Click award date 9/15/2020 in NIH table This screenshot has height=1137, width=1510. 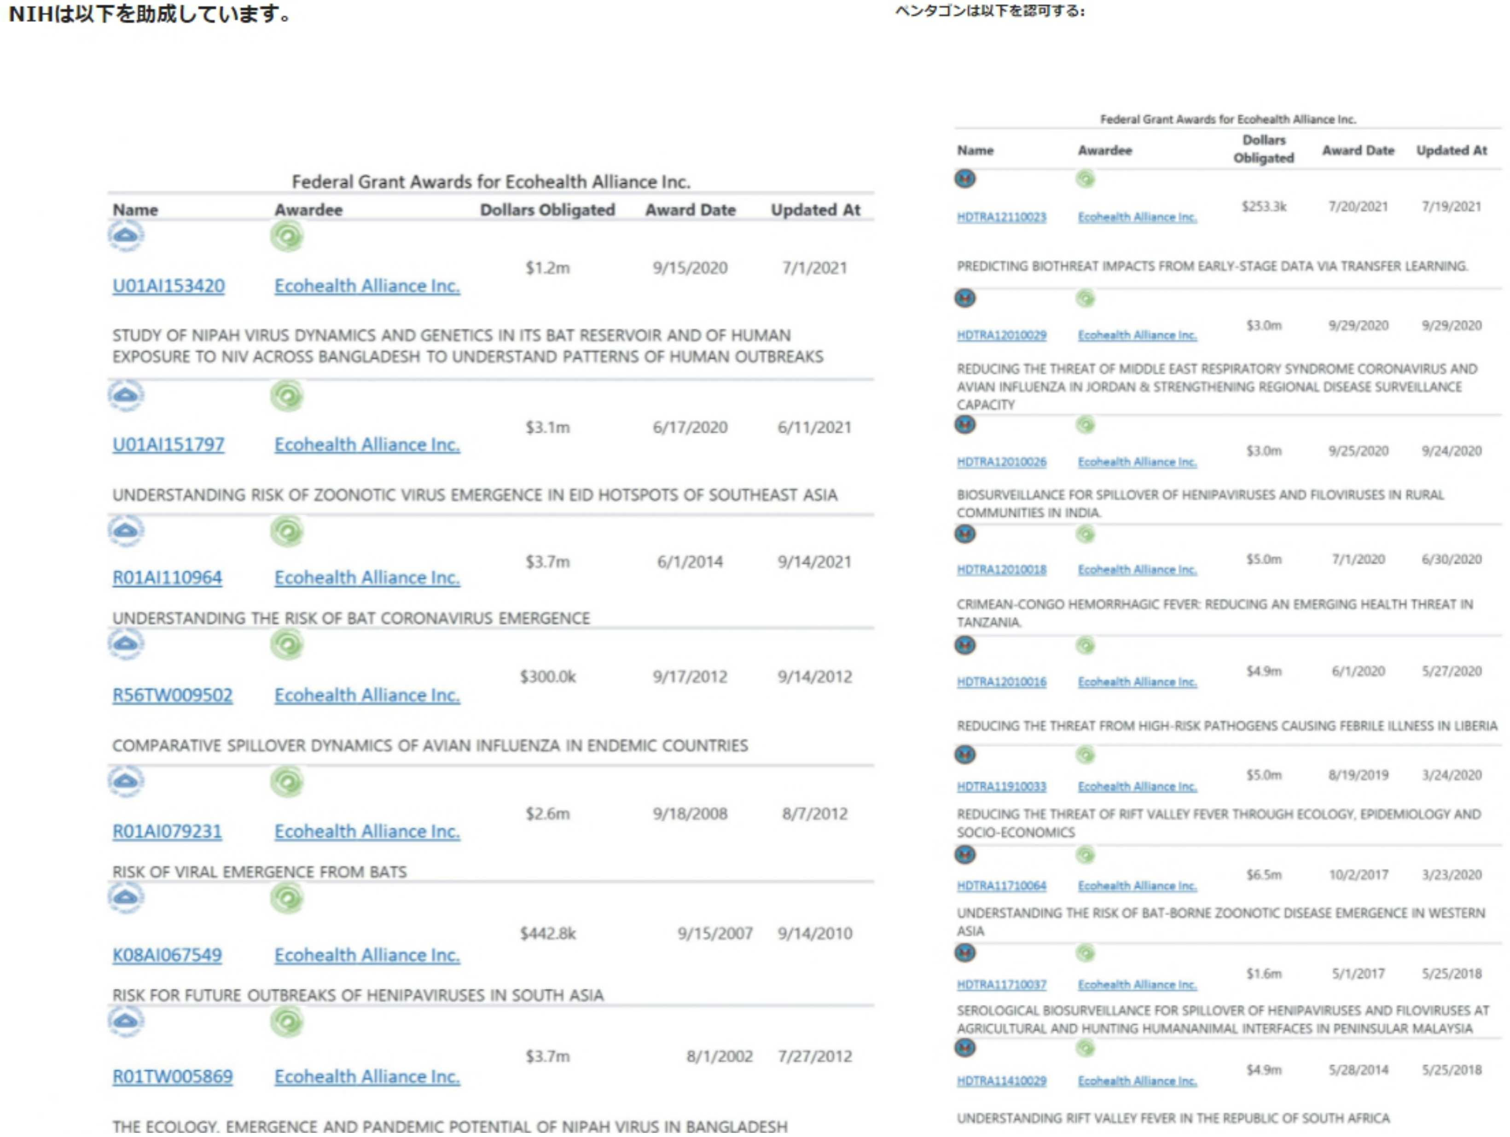[x=690, y=268]
